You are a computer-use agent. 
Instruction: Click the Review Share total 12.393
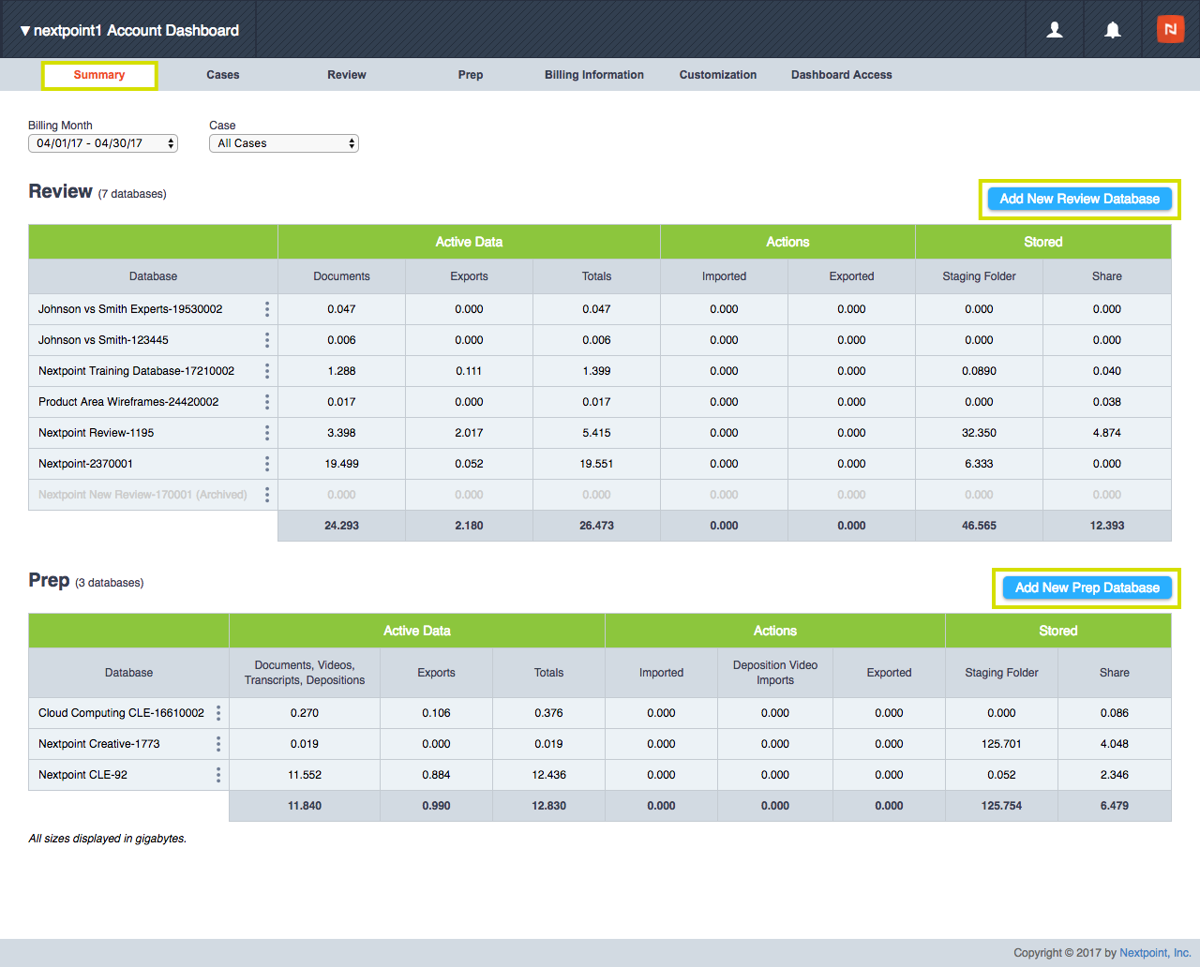1106,526
